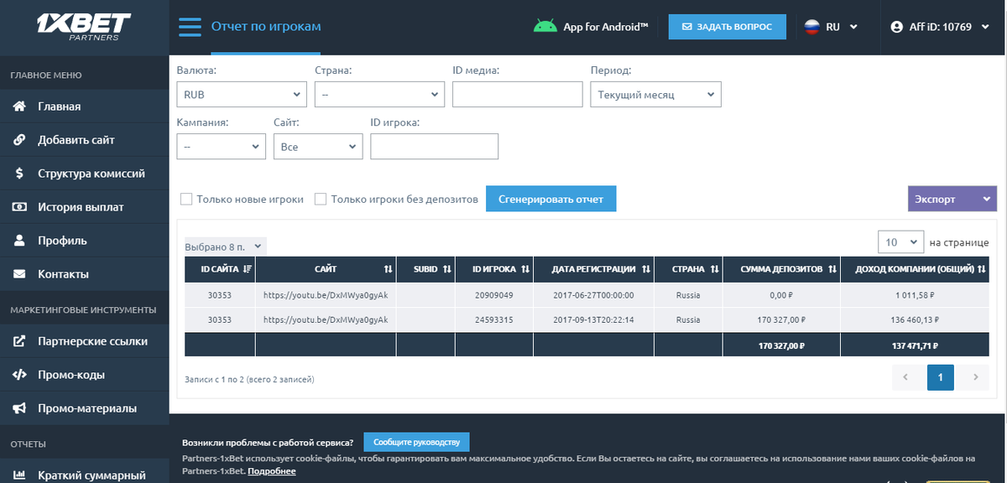
Task: Expand Выбрано 8 п. column selector
Action: pyautogui.click(x=225, y=247)
